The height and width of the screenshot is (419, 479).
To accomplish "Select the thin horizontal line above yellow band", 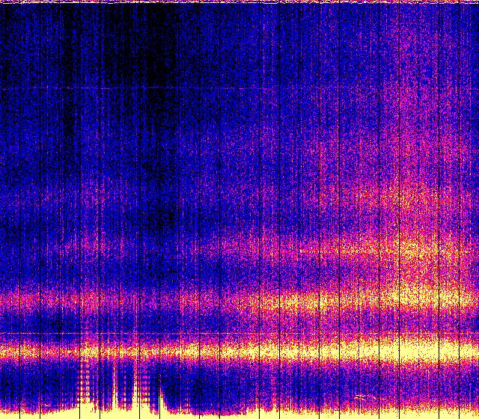I will click(150, 333).
